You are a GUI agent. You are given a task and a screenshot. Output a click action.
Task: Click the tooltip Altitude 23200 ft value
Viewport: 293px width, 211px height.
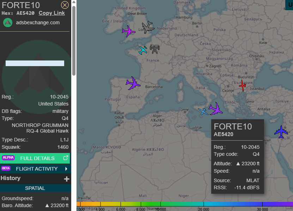point(248,164)
